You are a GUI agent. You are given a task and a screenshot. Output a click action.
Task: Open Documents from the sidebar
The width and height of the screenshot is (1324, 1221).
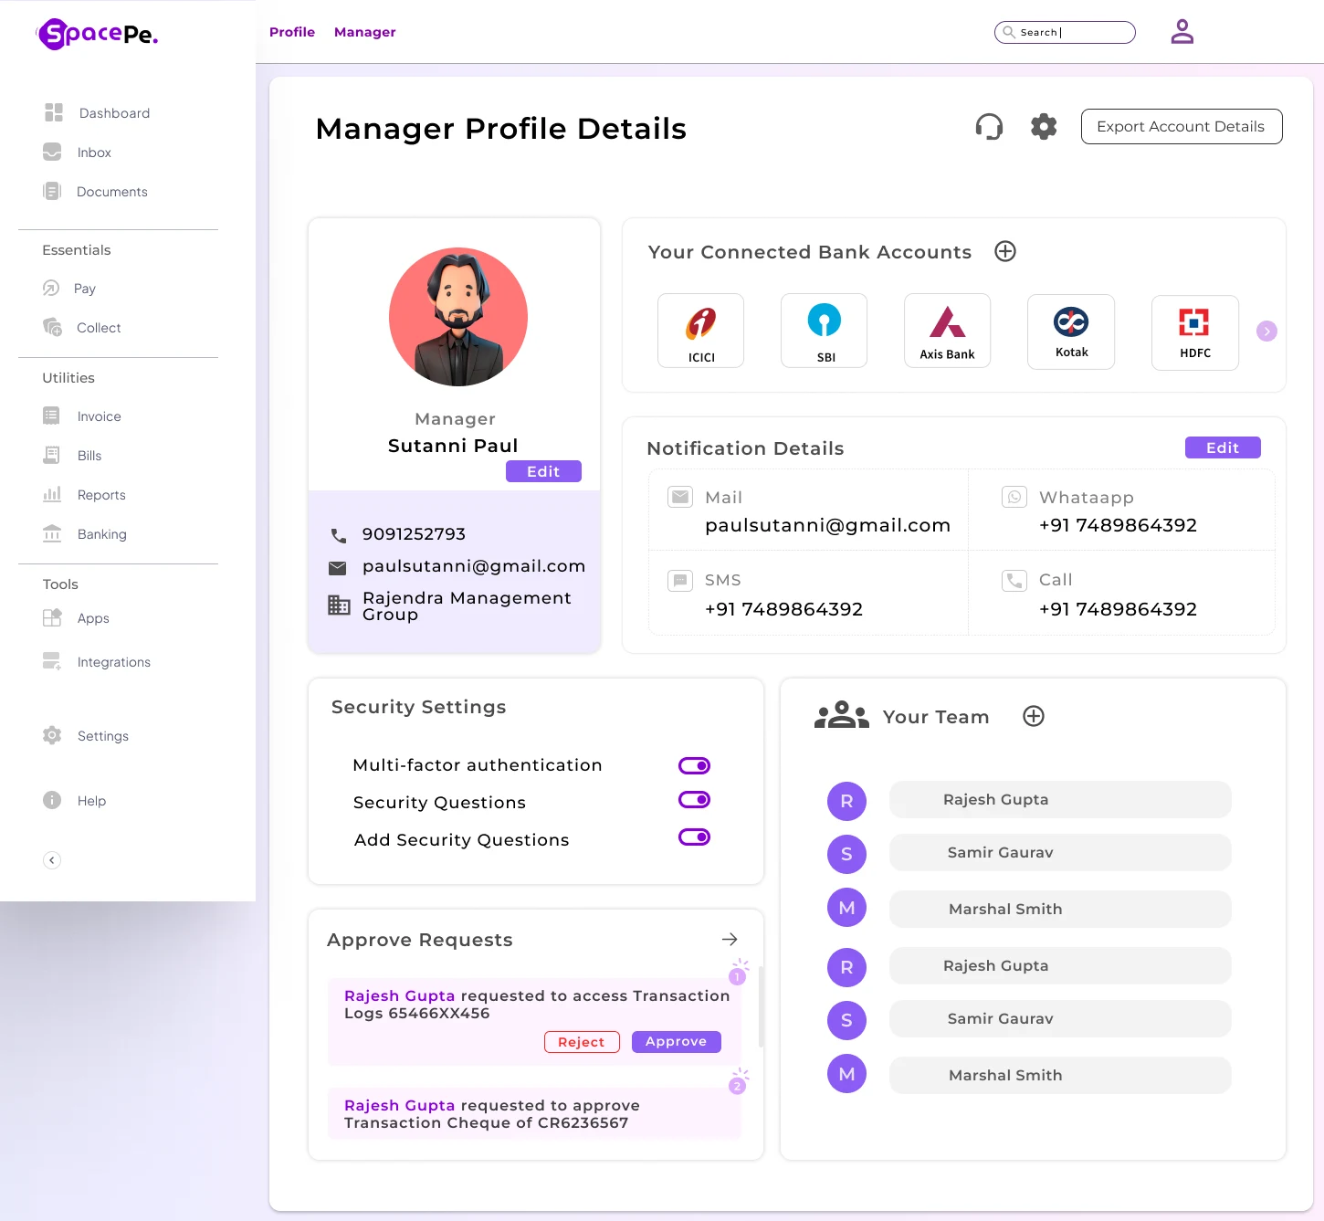[95, 192]
